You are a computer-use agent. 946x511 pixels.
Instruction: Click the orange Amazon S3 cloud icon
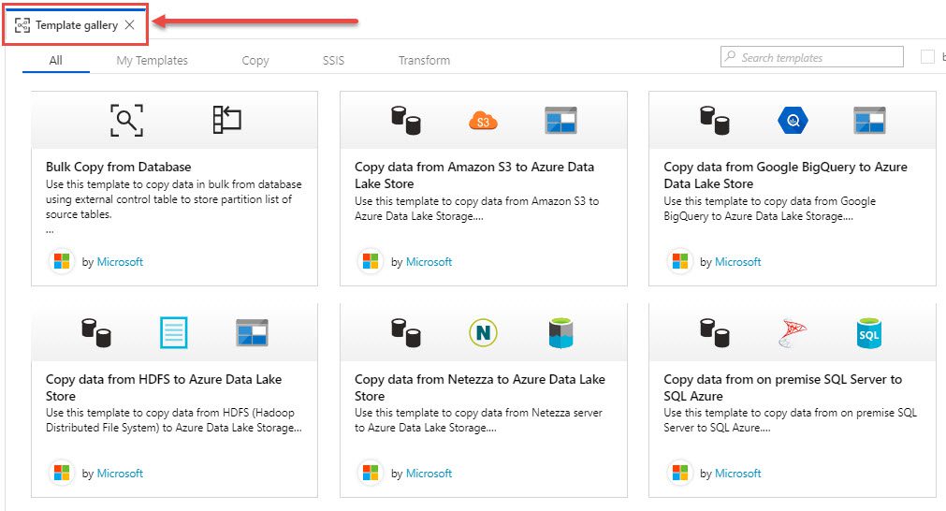pyautogui.click(x=483, y=121)
